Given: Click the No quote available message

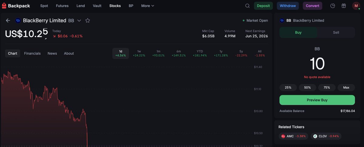Looking at the screenshot, I should pos(317,77).
